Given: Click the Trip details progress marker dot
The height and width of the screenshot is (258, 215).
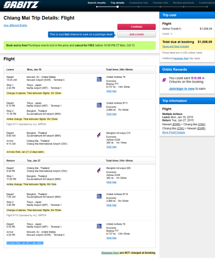Looking at the screenshot, I should (118, 7).
